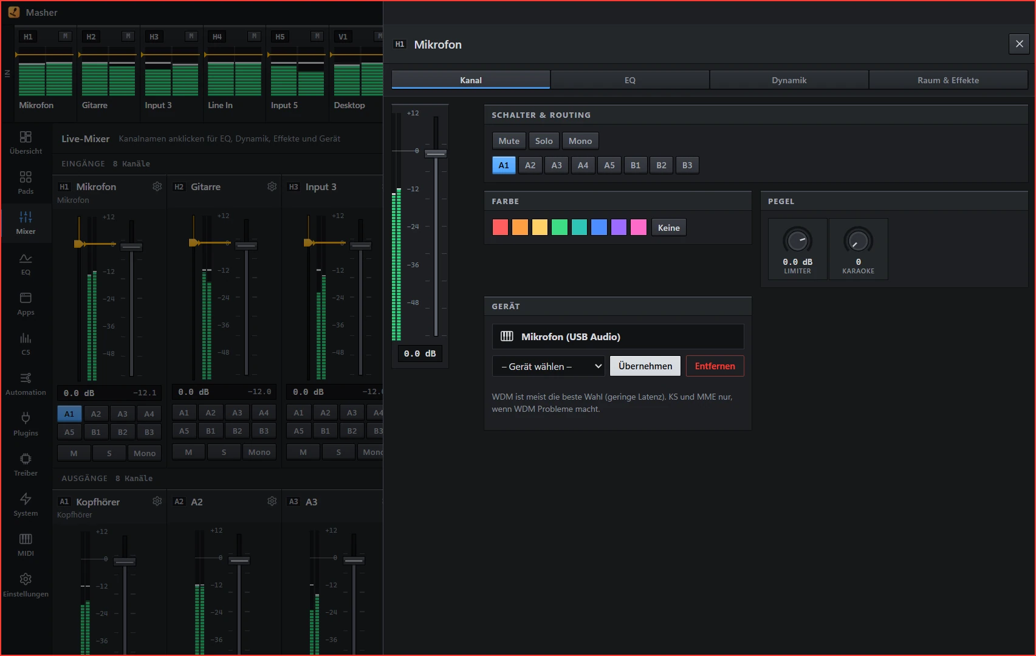Open the EQ sidebar icon
This screenshot has height=656, width=1036.
point(26,264)
